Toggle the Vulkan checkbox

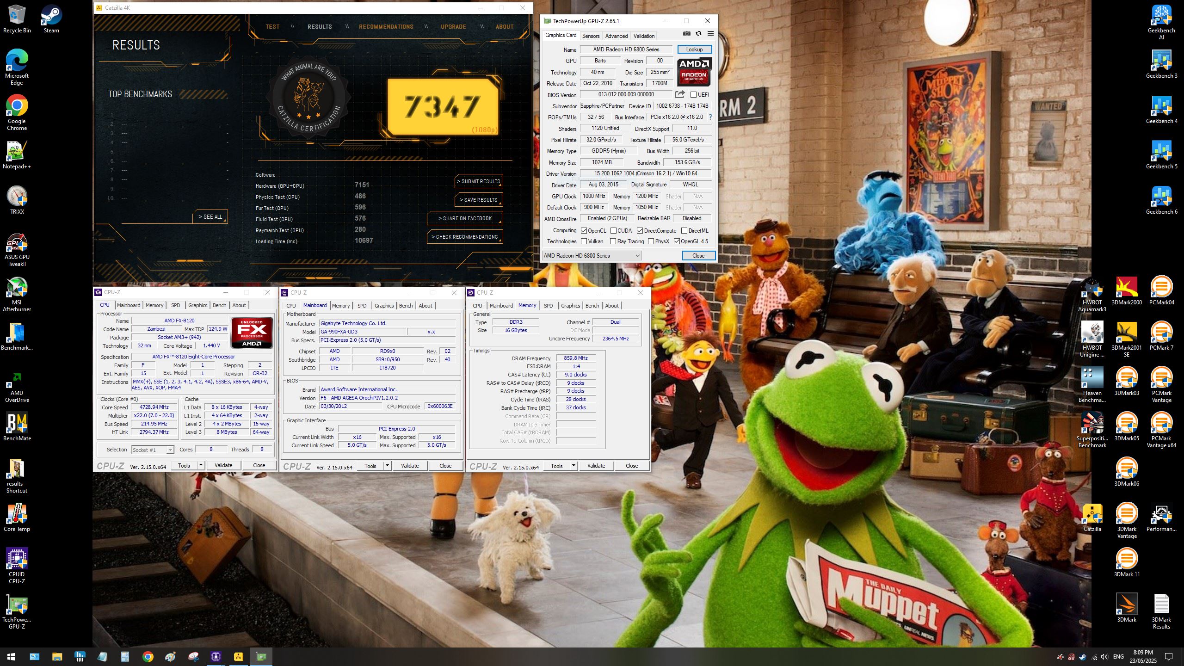pos(584,241)
